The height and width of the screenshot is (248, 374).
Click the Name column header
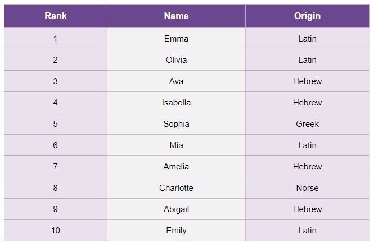pos(176,16)
